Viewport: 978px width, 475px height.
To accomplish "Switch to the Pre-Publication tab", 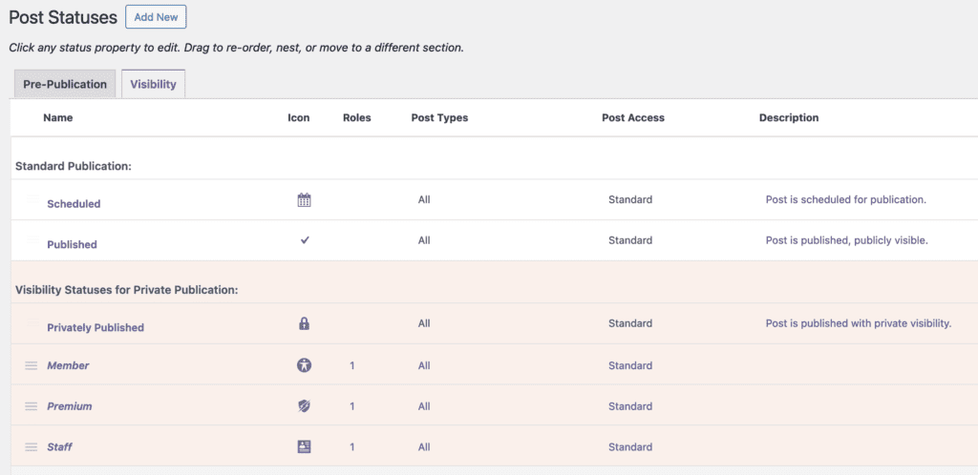I will (x=65, y=84).
